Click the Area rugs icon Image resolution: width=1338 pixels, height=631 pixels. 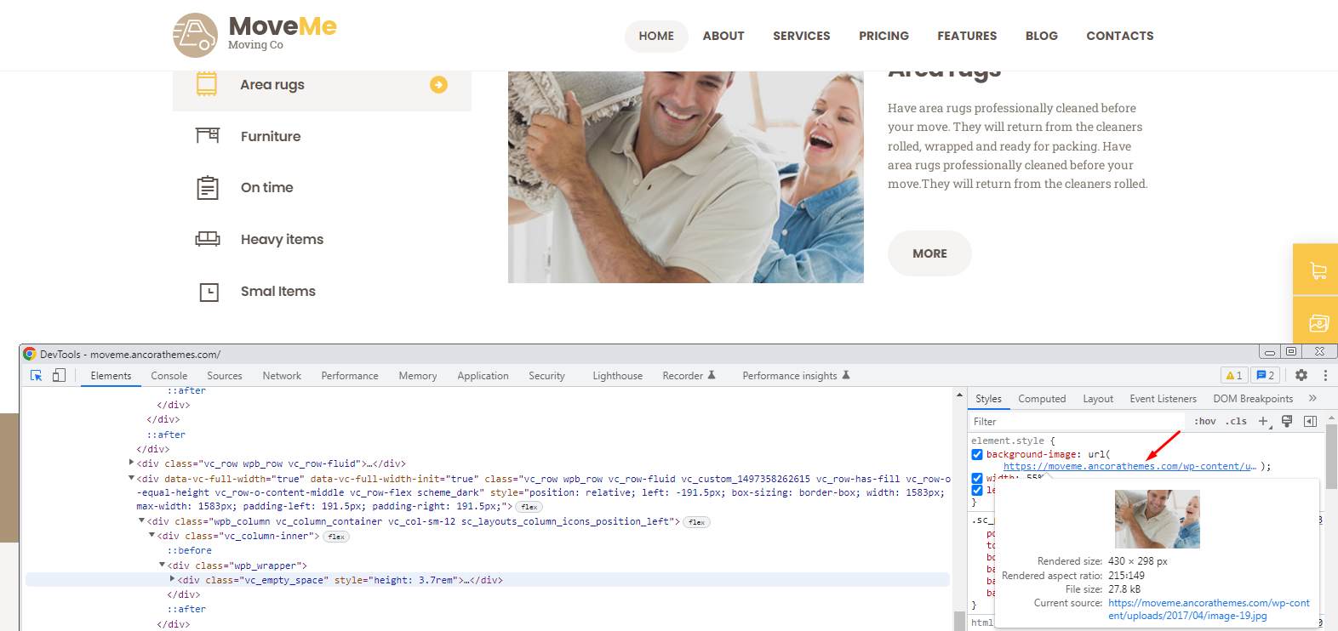207,84
